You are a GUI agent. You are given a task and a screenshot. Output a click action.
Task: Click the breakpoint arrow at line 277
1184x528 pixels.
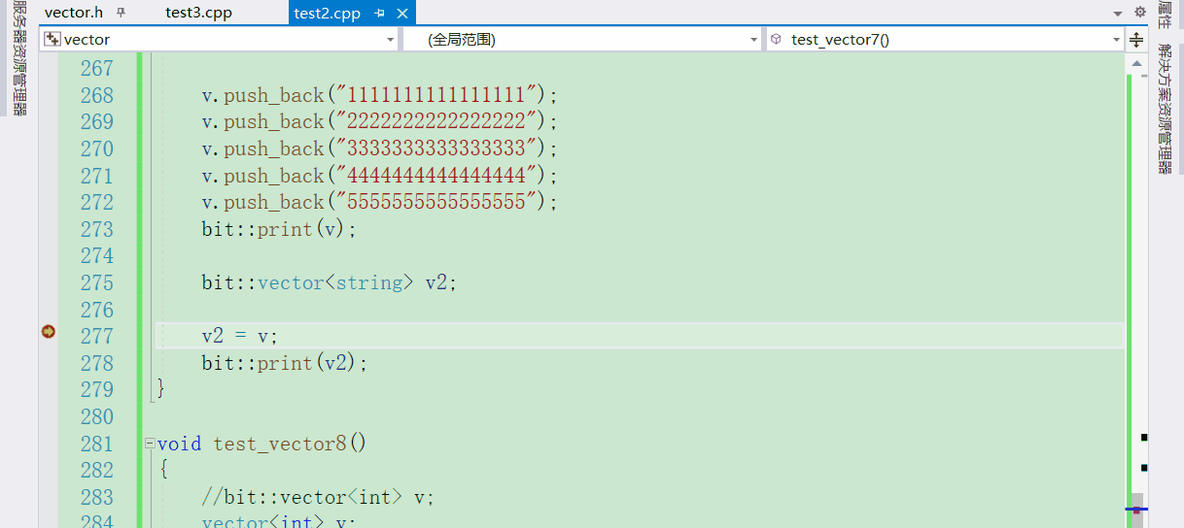pos(48,332)
